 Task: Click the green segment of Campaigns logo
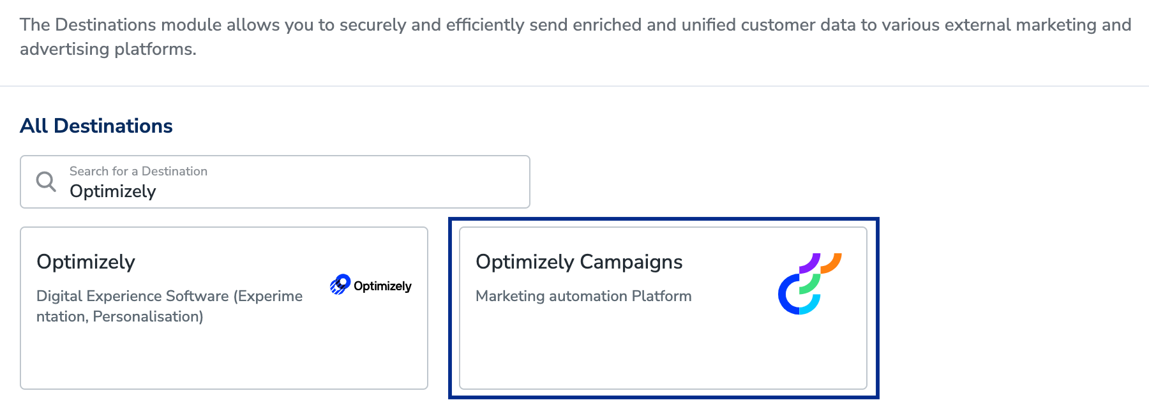pyautogui.click(x=811, y=284)
